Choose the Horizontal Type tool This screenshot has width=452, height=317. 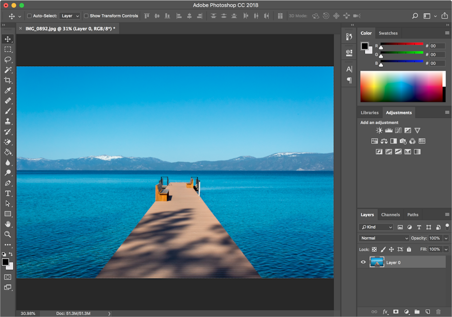pyautogui.click(x=8, y=193)
